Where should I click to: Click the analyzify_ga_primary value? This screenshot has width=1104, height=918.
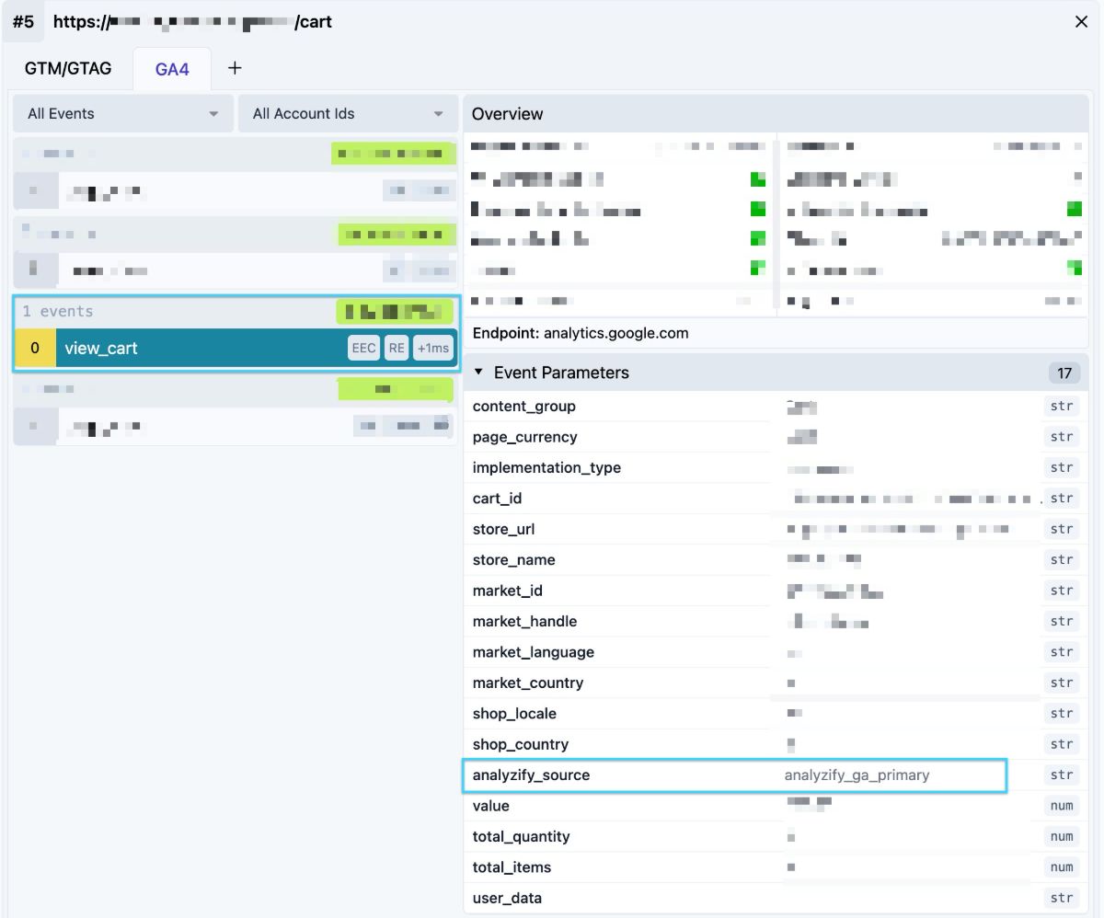point(857,775)
